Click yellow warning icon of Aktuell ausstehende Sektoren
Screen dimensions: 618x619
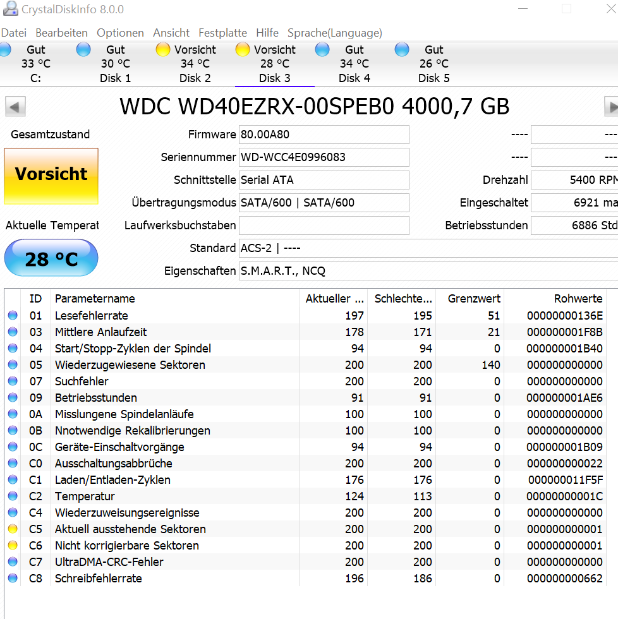coord(13,529)
